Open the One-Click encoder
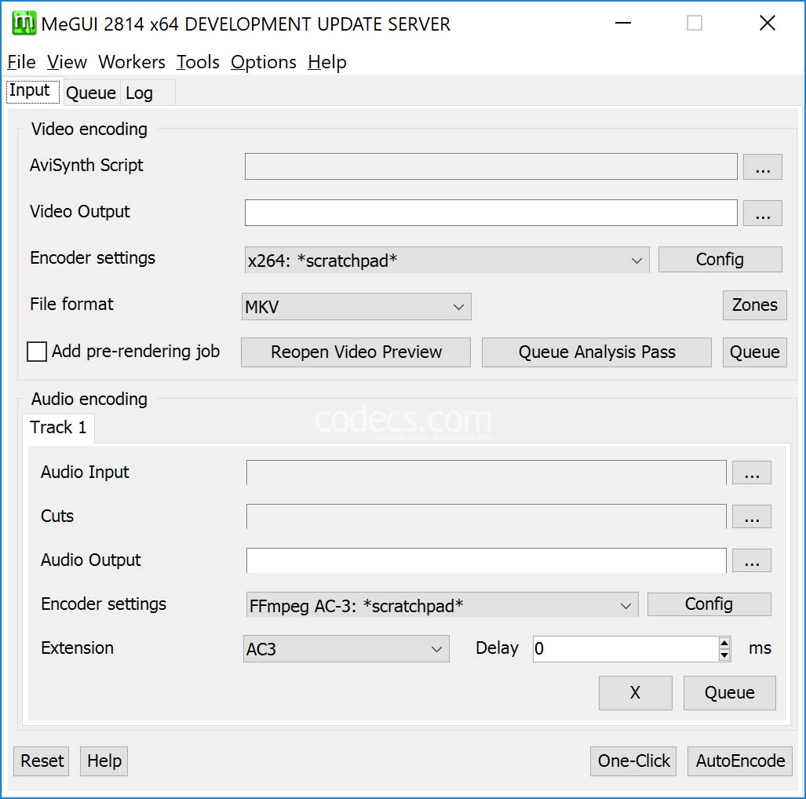The height and width of the screenshot is (799, 806). pos(633,761)
